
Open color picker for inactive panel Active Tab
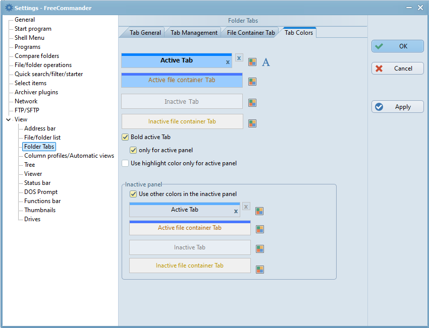[259, 211]
